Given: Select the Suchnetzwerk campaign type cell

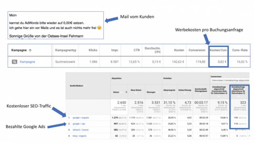Looking at the screenshot, I should tap(65, 62).
